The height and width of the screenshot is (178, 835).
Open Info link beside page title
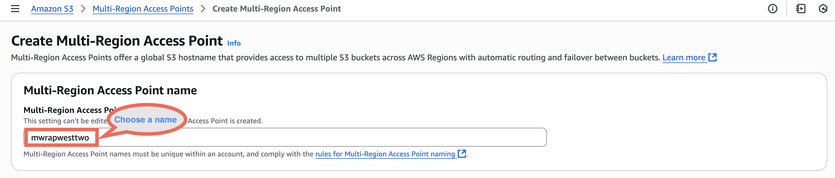click(x=234, y=43)
